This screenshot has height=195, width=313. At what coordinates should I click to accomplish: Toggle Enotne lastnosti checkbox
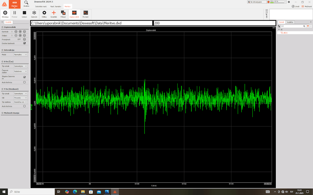pyautogui.click(x=24, y=43)
